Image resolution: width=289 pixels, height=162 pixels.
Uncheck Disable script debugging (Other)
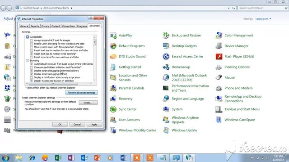coord(32,74)
